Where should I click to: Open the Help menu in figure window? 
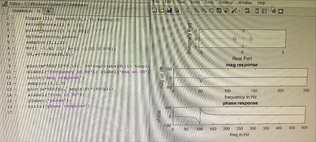pyautogui.click(x=261, y=3)
